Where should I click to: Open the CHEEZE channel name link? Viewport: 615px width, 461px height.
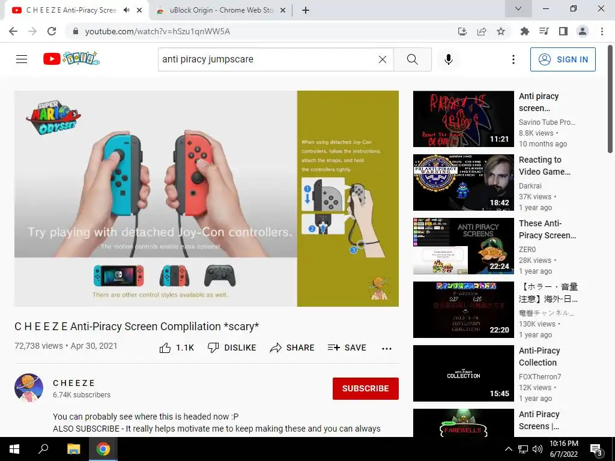74,383
